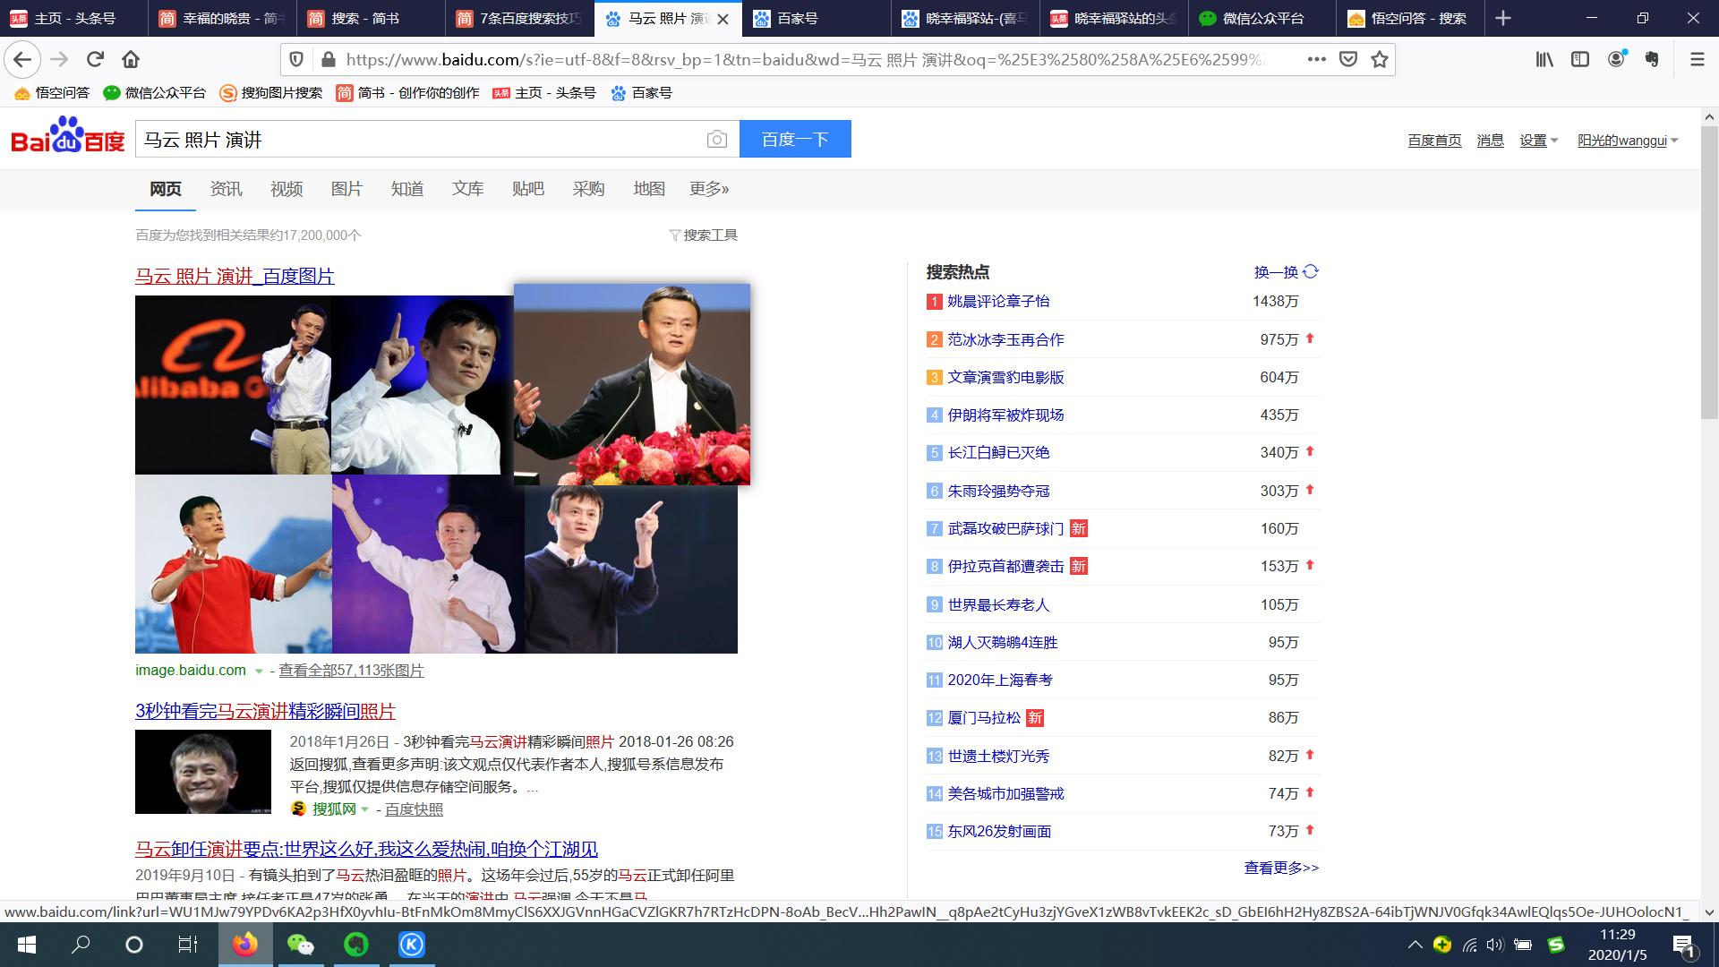Open Evernote web clipper extension
The image size is (1719, 967).
coord(1652,59)
